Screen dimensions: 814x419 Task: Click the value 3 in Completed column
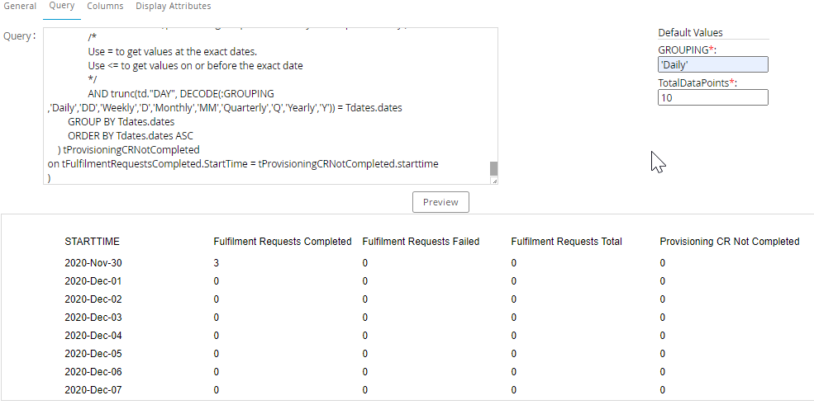coord(217,263)
